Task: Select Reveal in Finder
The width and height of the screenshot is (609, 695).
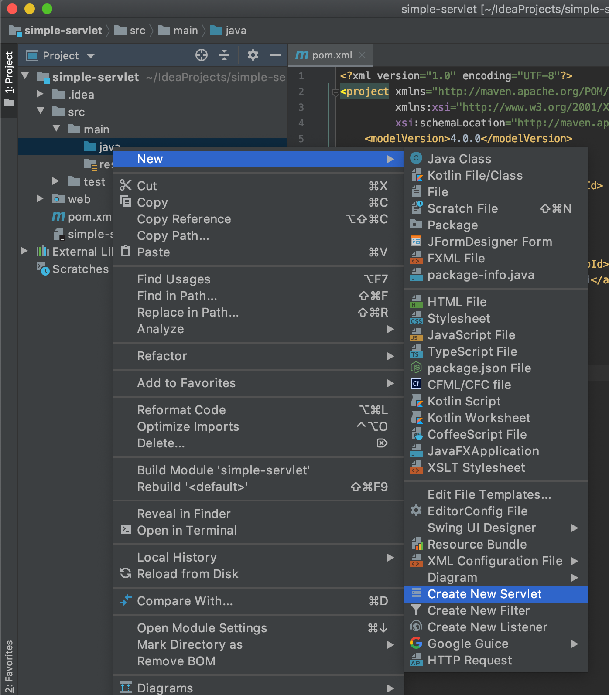Action: coord(258,514)
